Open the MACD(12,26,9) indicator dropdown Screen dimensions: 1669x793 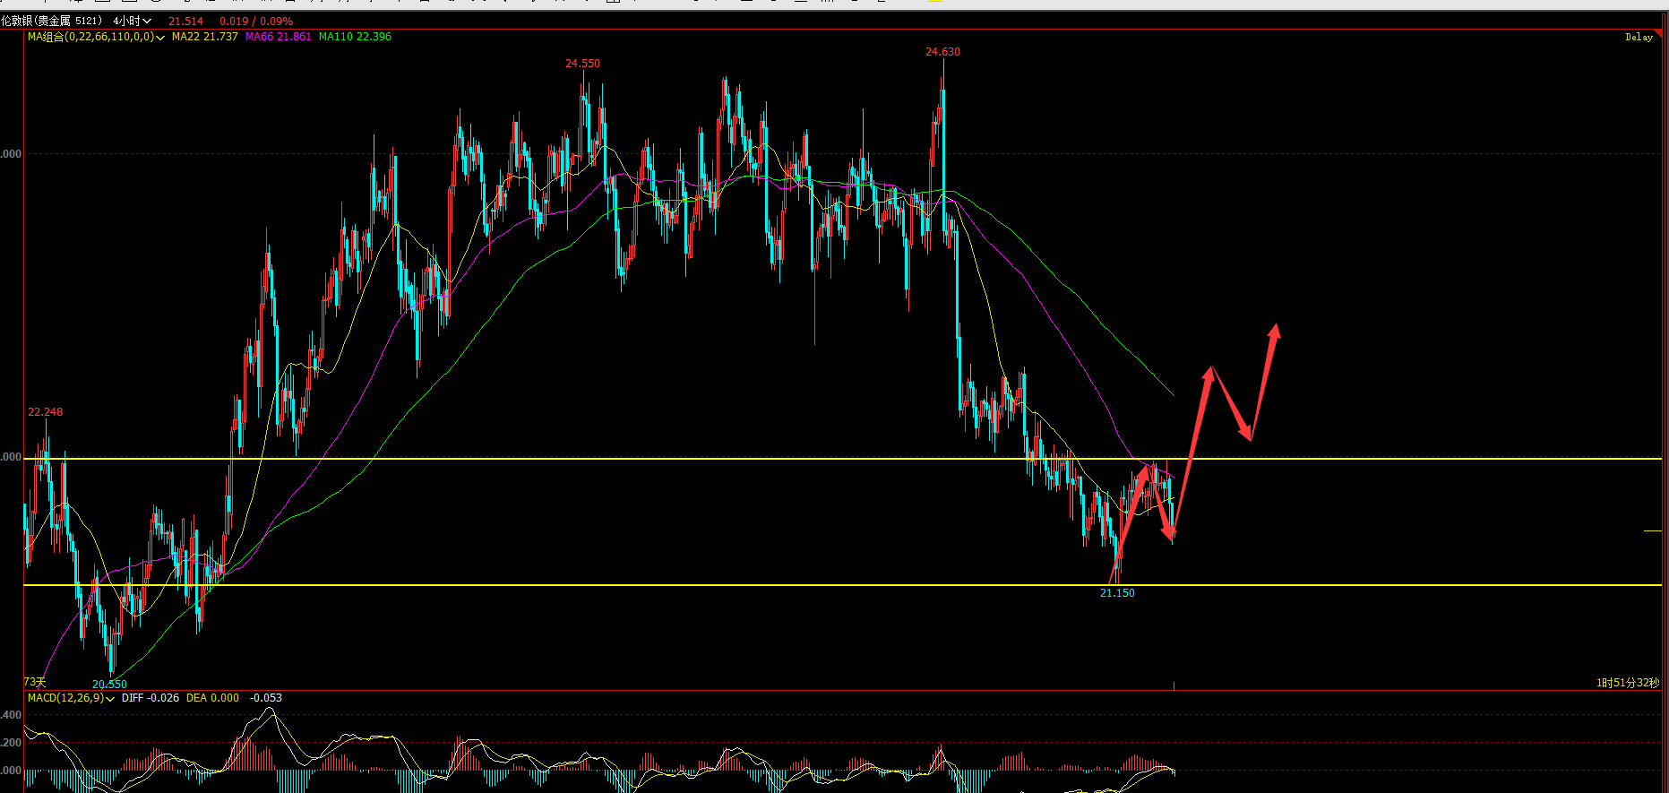[x=71, y=698]
